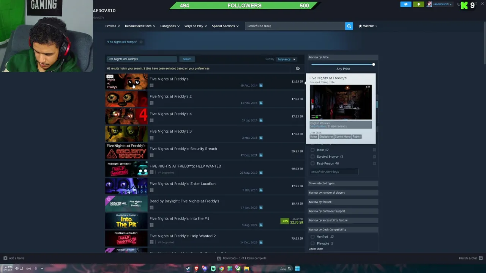This screenshot has height=273, width=486.
Task: Click the Add a Game plus icon
Action: pyautogui.click(x=5, y=258)
